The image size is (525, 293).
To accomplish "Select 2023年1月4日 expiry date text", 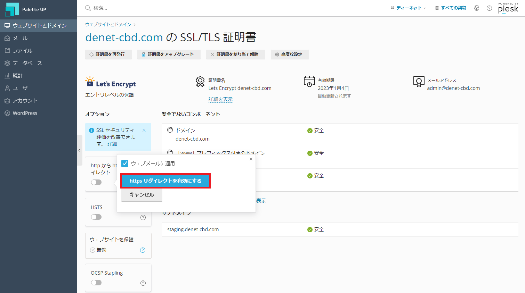I will pyautogui.click(x=333, y=88).
